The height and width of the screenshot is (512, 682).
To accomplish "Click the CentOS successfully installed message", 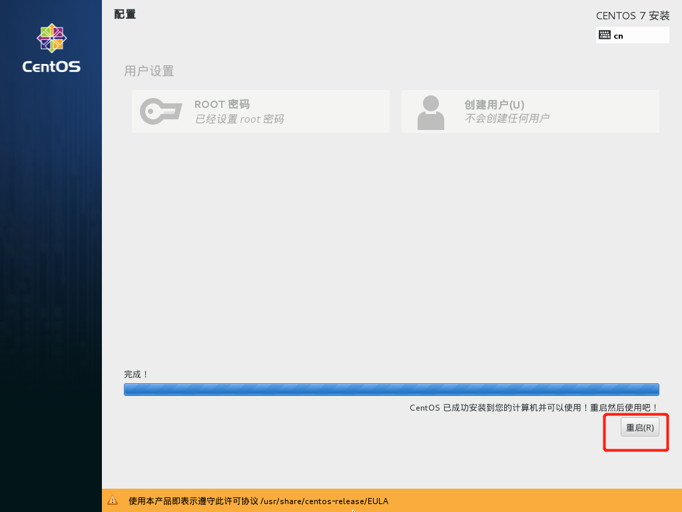I will 533,407.
